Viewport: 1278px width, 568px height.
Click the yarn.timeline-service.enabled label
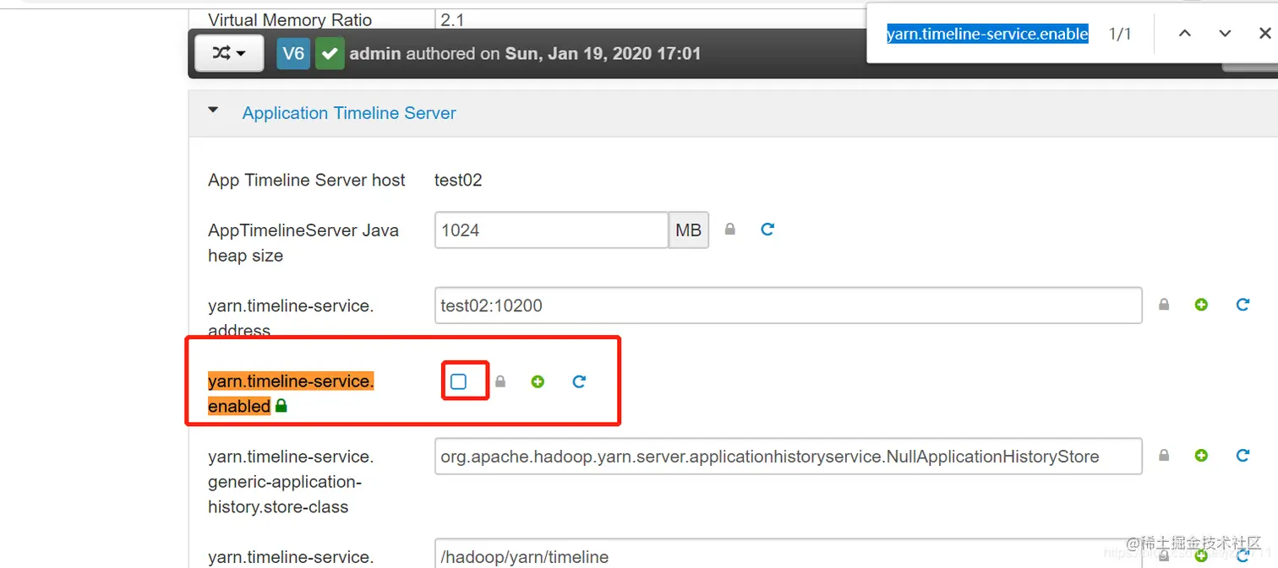click(x=291, y=393)
